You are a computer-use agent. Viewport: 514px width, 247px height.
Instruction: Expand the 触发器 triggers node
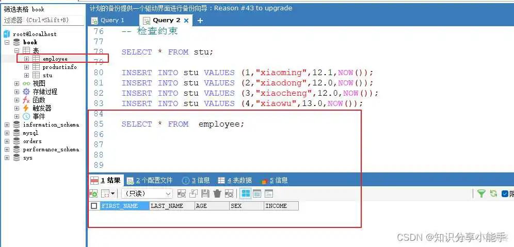point(17,108)
